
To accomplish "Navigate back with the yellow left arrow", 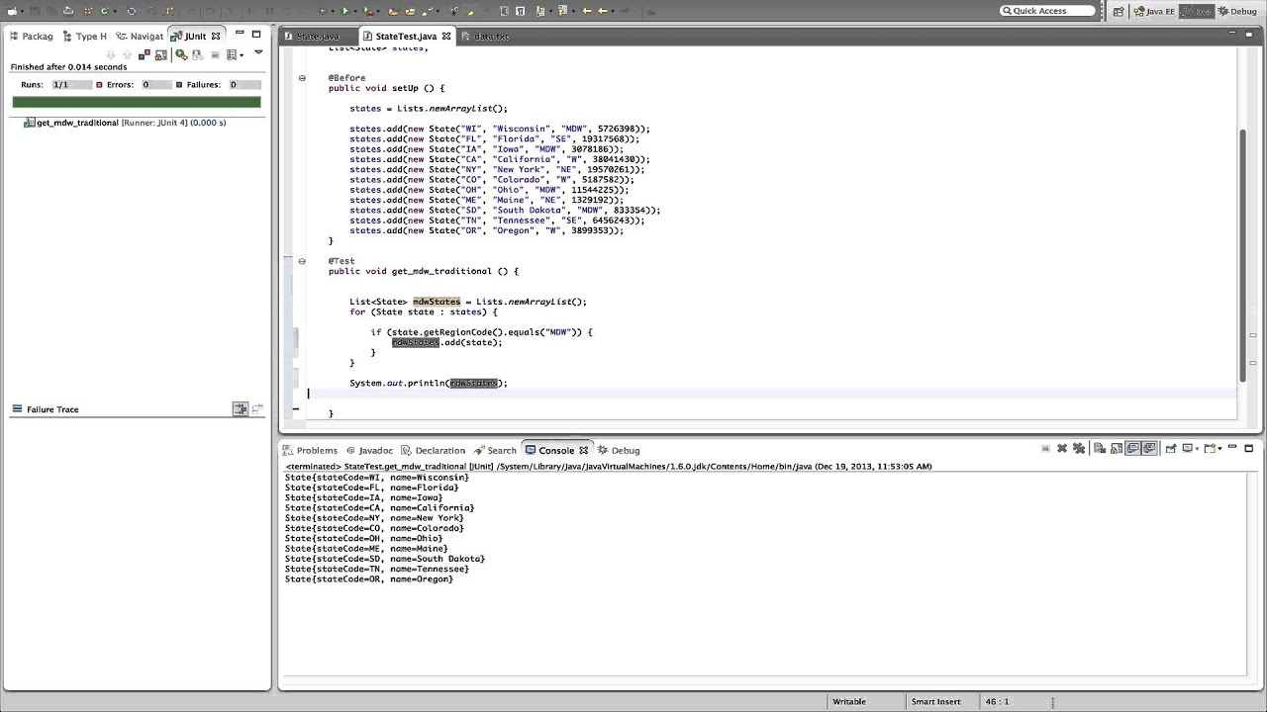I will (603, 11).
